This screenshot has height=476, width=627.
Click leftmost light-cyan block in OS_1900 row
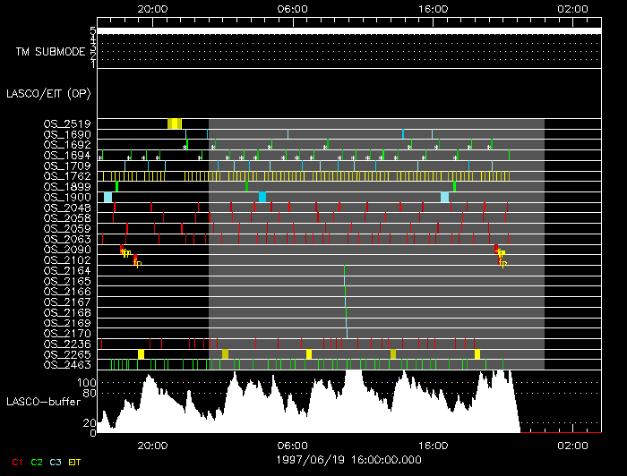tap(108, 197)
